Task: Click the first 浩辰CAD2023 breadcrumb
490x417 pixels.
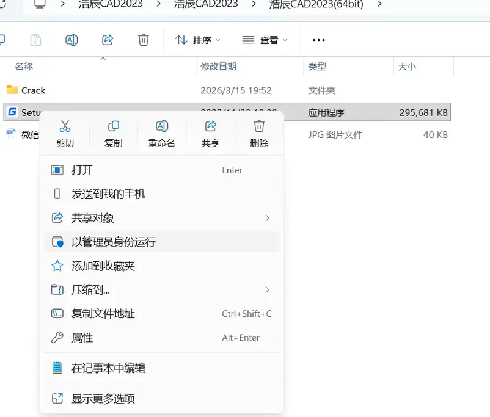Action: click(x=111, y=4)
